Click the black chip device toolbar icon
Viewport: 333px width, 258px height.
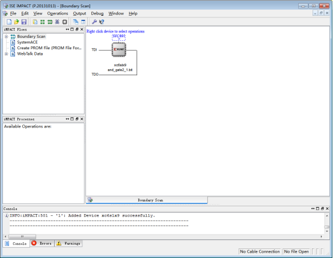pyautogui.click(x=64, y=22)
